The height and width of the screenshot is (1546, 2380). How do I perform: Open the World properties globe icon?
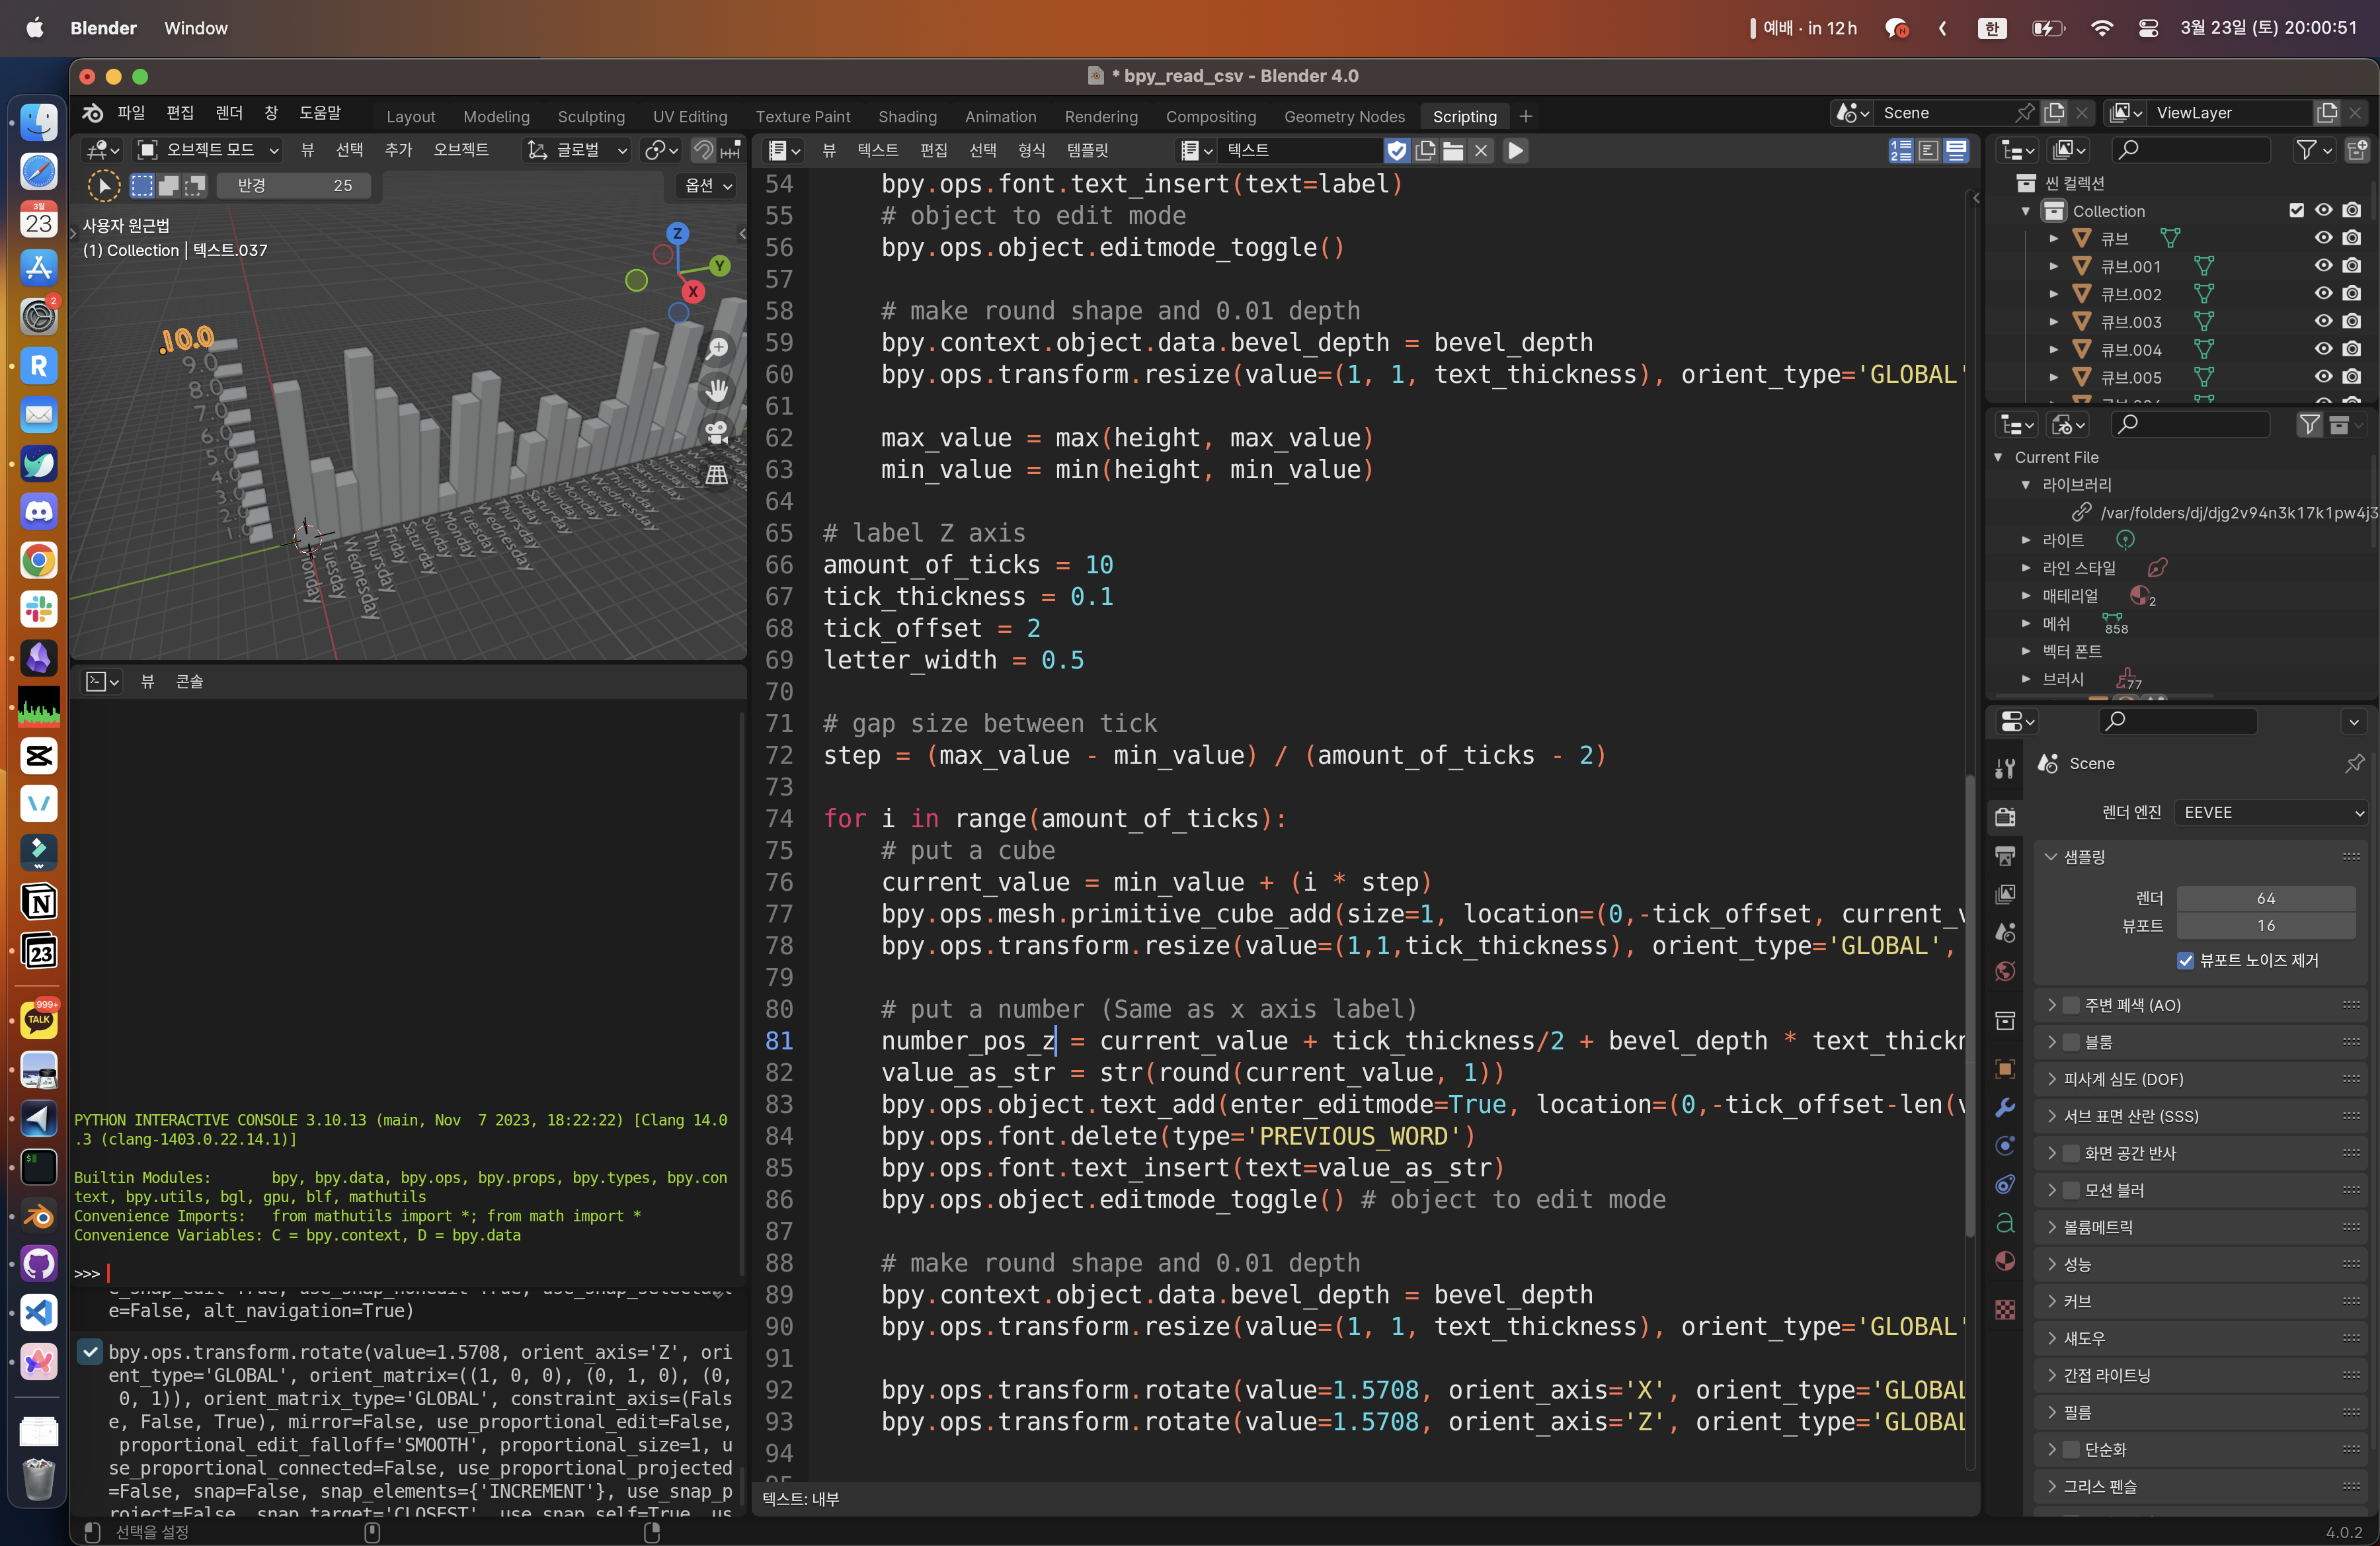point(2005,971)
